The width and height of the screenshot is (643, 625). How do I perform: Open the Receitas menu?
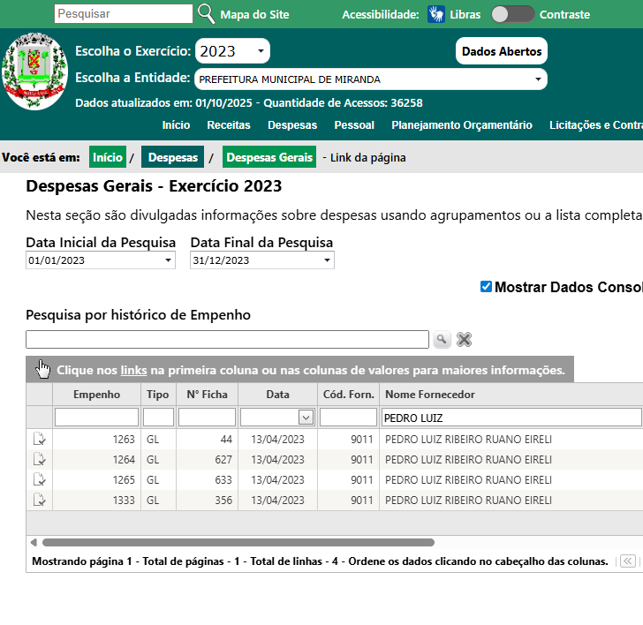229,125
